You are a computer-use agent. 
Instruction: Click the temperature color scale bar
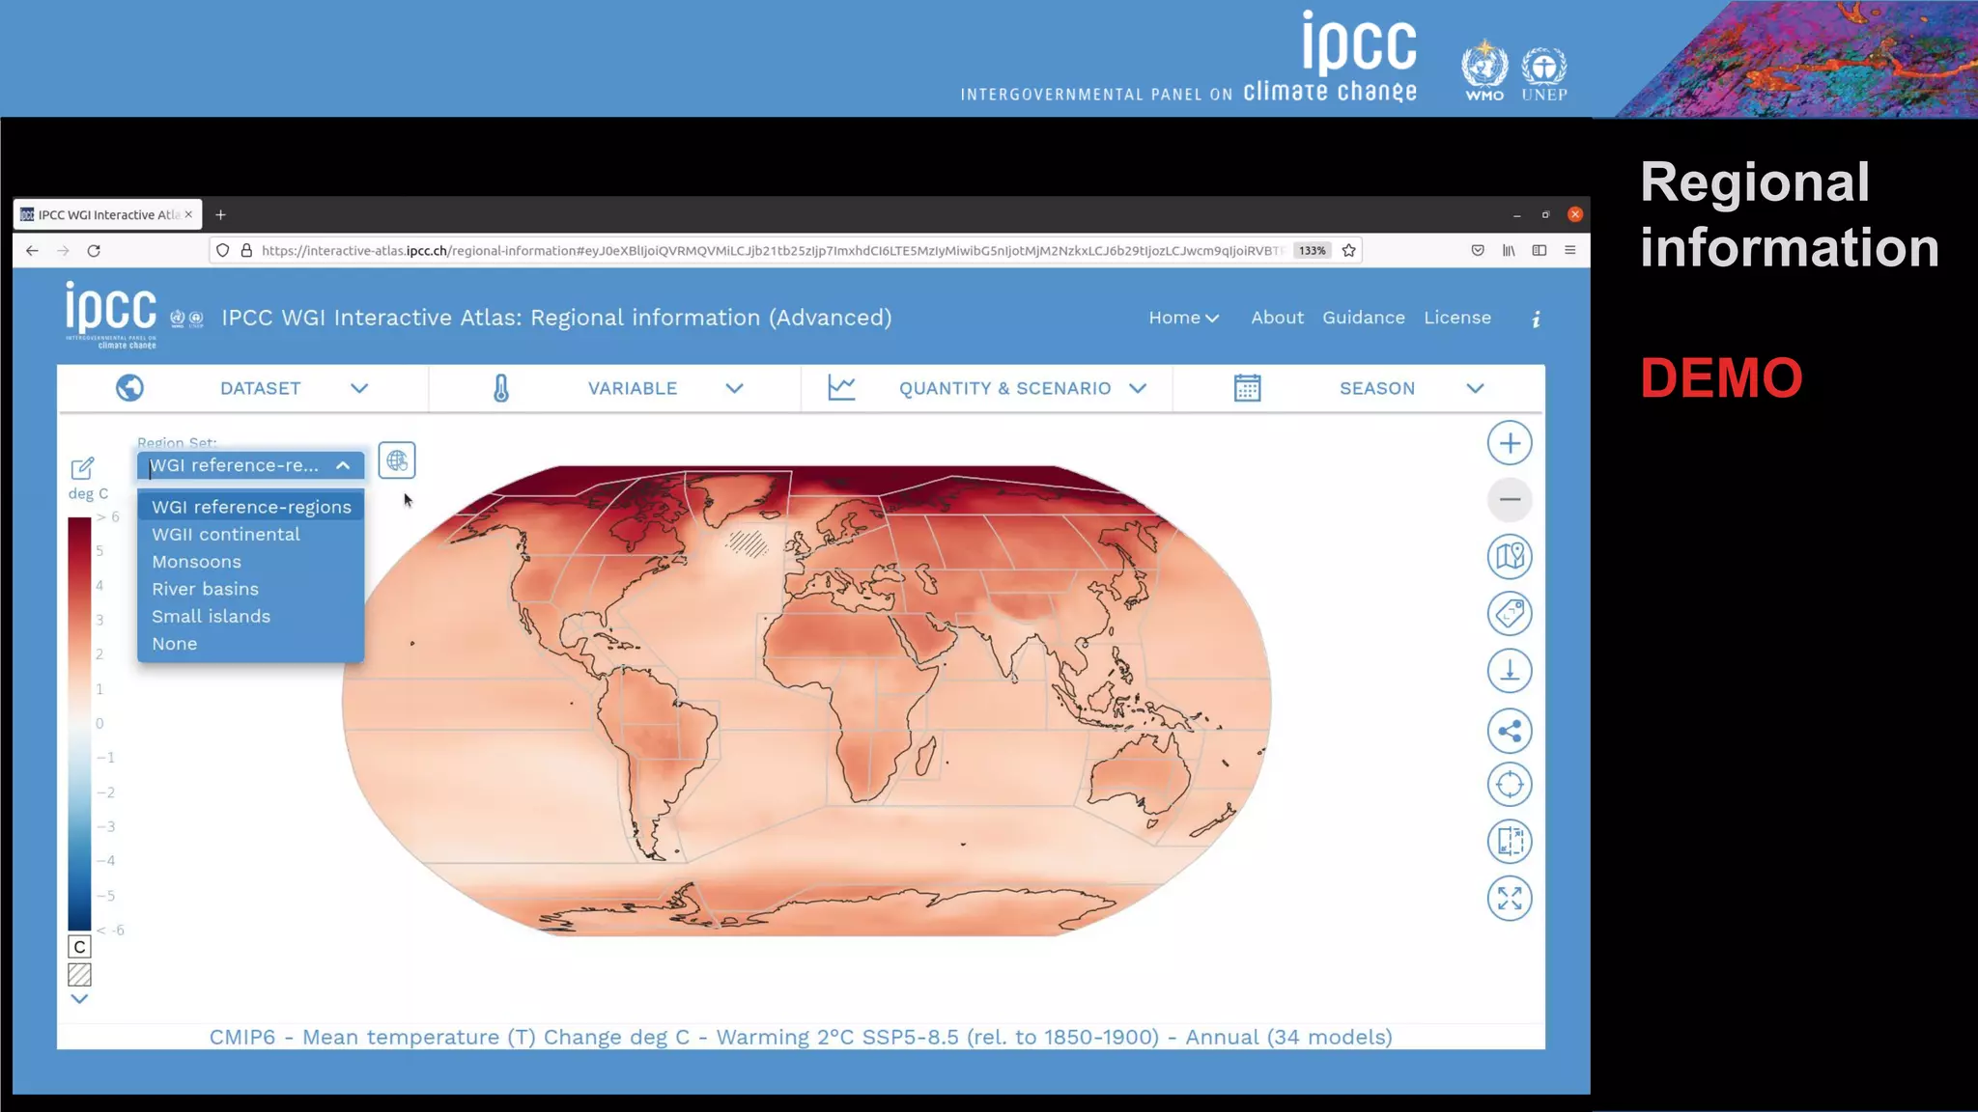[x=79, y=724]
